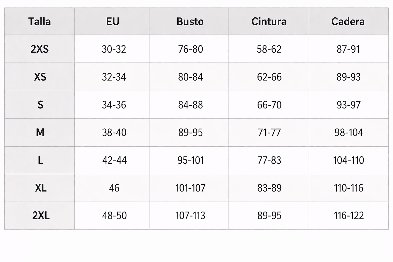Viewport: 393px width, 262px height.
Task: Click the M size row label
Action: coord(39,132)
